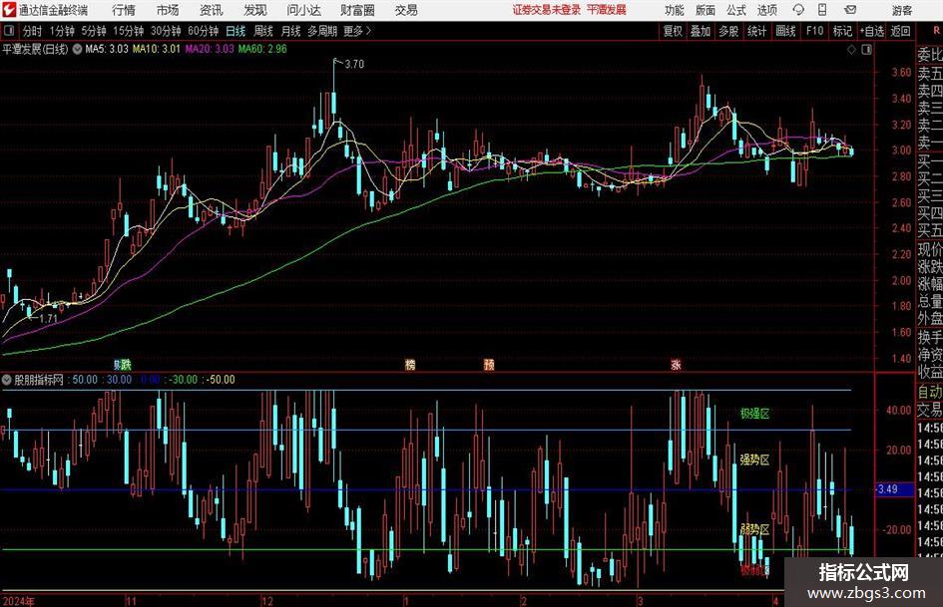Expand the 更多 periods chevron
Screen dimensions: 943x607
coord(368,31)
